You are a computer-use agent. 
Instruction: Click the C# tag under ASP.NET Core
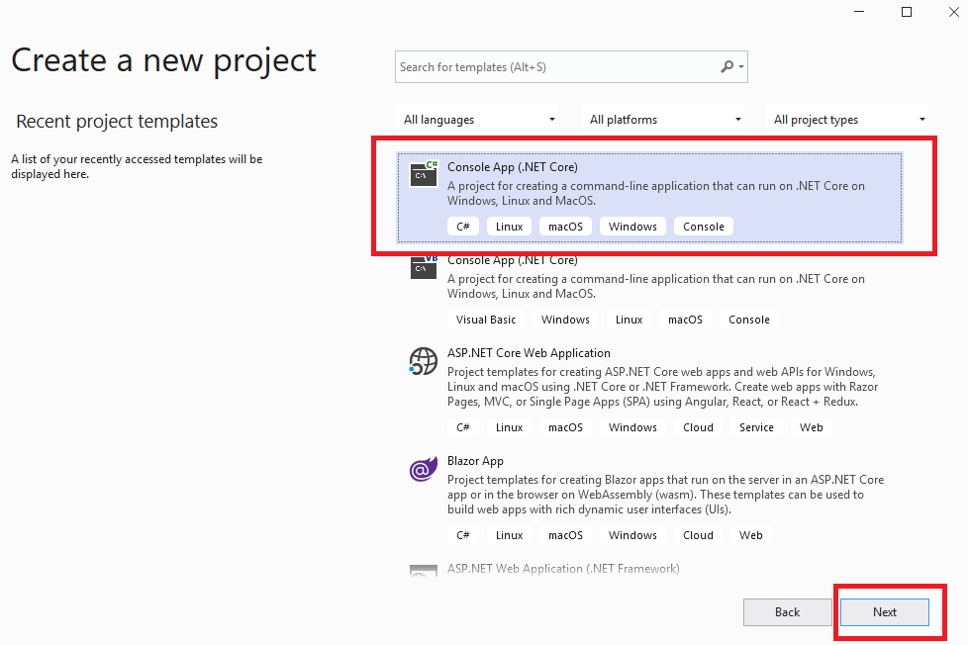tap(463, 427)
